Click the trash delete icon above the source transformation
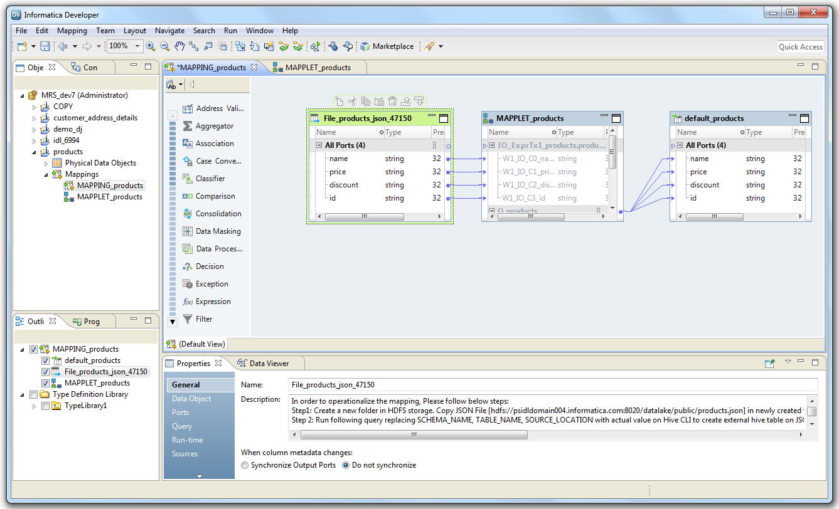This screenshot has height=509, width=839. click(393, 101)
